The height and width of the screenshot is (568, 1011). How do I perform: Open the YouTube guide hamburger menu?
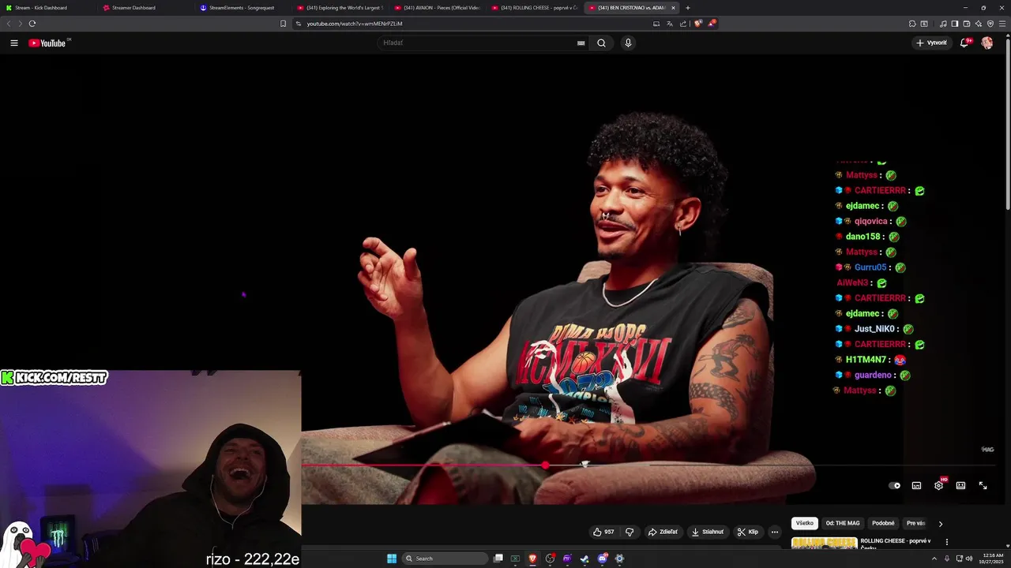click(x=14, y=43)
